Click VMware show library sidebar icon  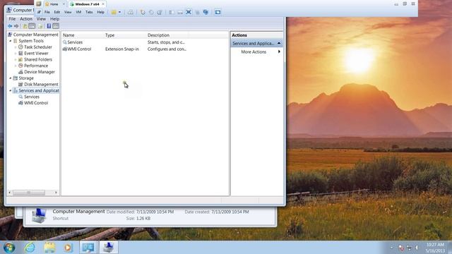coord(171,12)
